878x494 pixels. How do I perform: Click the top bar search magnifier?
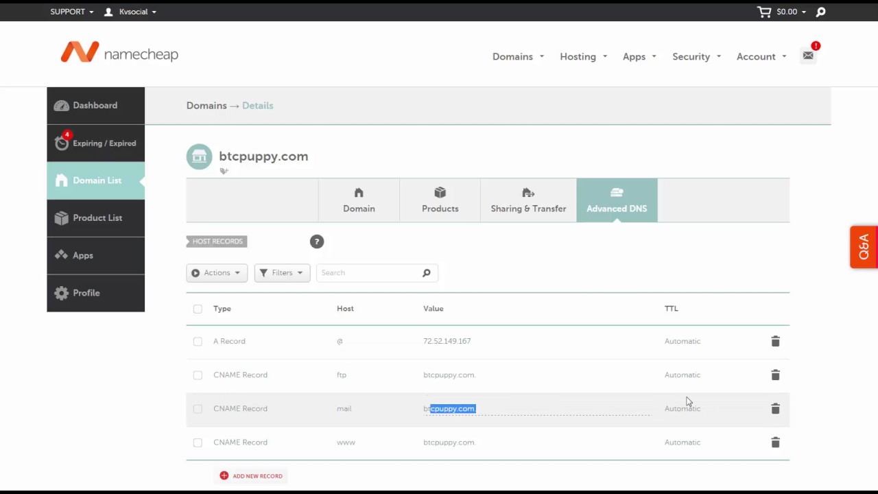[x=820, y=12]
